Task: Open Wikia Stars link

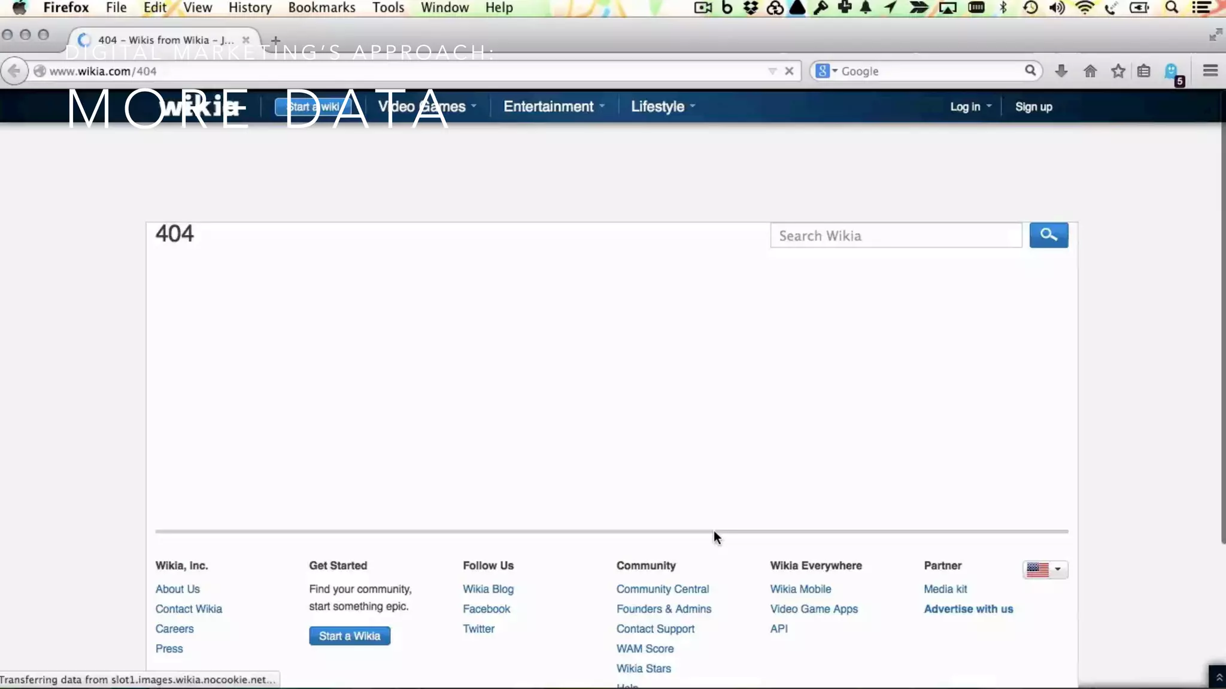Action: [x=644, y=668]
